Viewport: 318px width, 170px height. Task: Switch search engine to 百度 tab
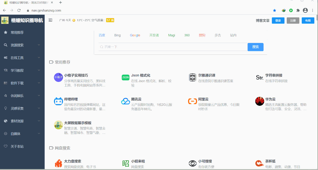pos(102,35)
